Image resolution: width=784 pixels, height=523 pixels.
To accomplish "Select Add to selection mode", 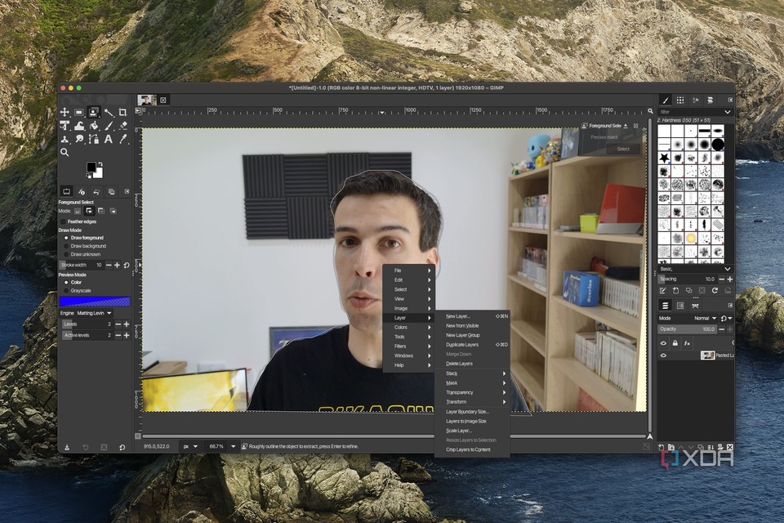I will pyautogui.click(x=89, y=211).
